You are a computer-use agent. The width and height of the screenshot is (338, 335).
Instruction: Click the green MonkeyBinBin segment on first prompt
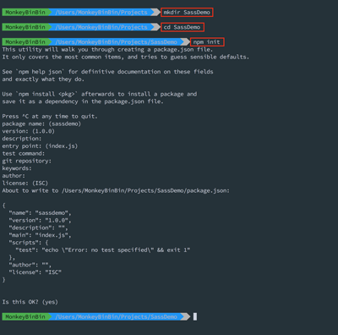pyautogui.click(x=25, y=12)
